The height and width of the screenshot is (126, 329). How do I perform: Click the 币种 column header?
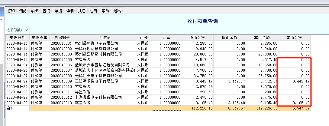[x=144, y=38]
